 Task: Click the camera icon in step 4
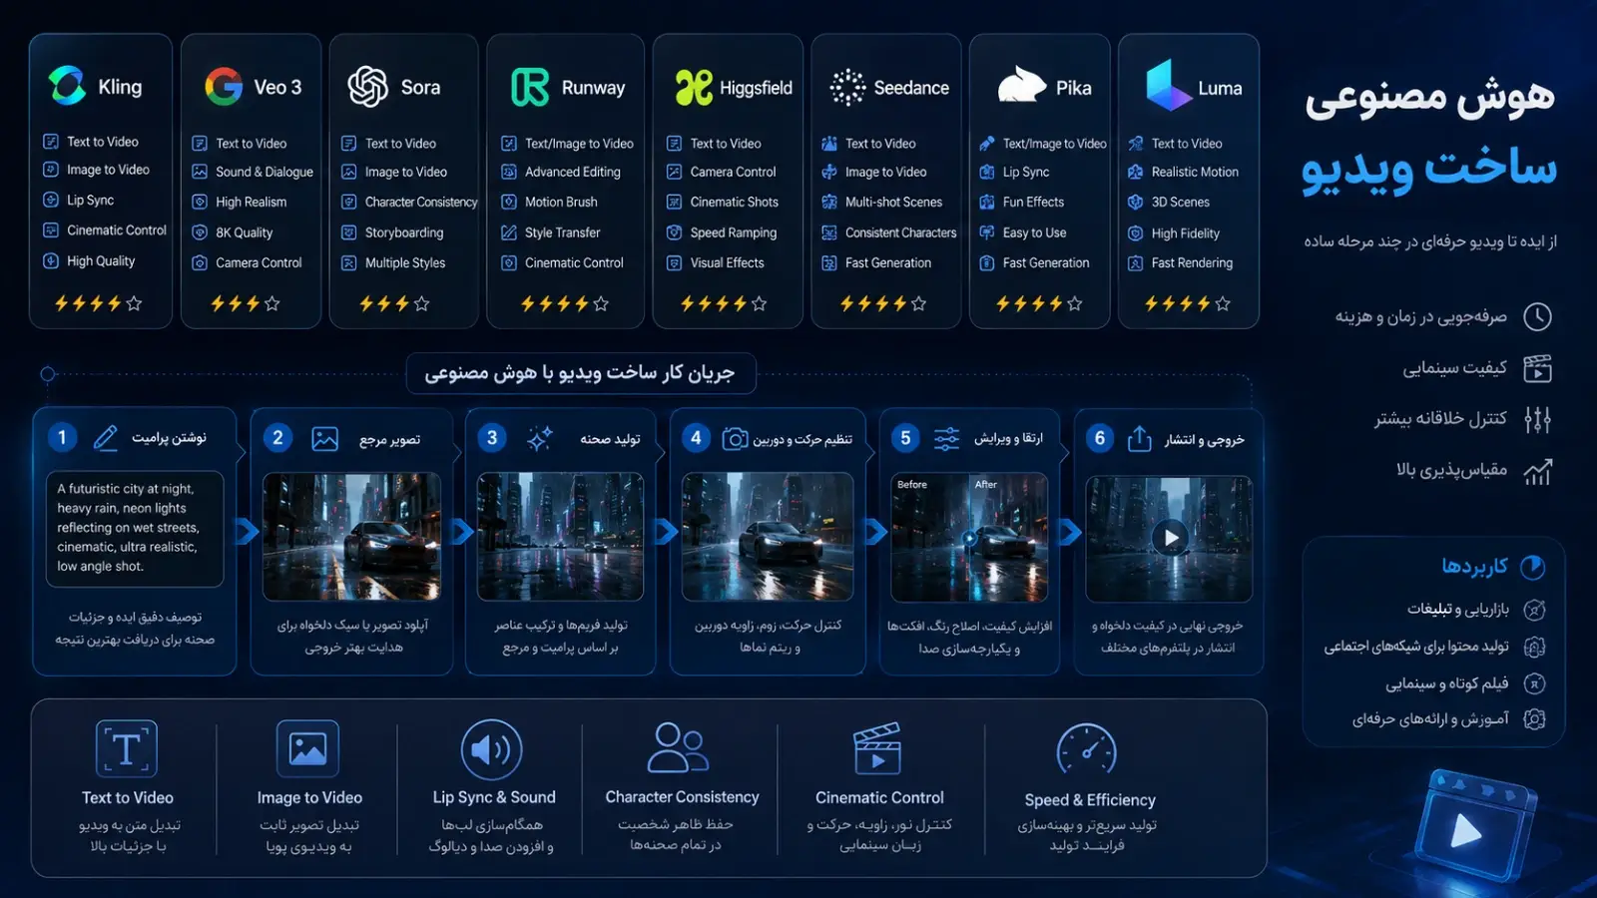coord(735,439)
